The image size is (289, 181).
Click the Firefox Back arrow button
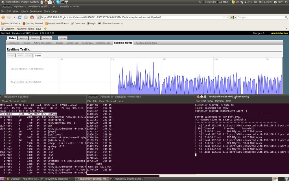coord(3,17)
